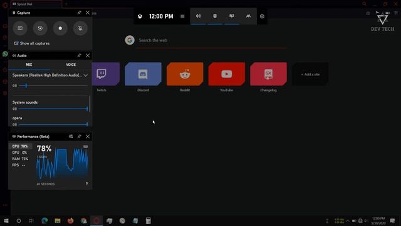The width and height of the screenshot is (401, 226).
Task: Select the Speed Dial browser tab
Action: coord(36,4)
